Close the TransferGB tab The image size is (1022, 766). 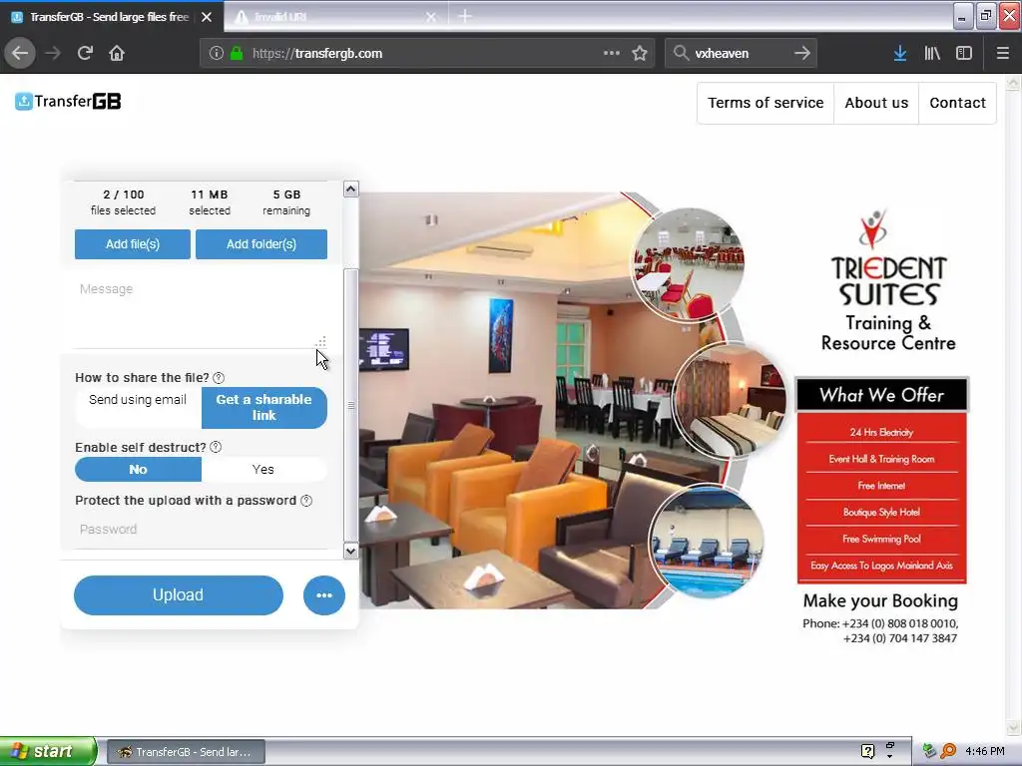pos(207,17)
